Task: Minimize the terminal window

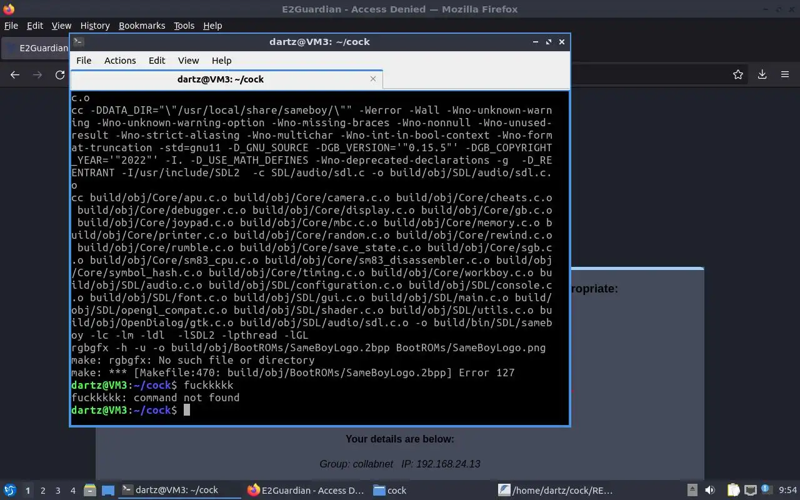Action: click(x=536, y=42)
